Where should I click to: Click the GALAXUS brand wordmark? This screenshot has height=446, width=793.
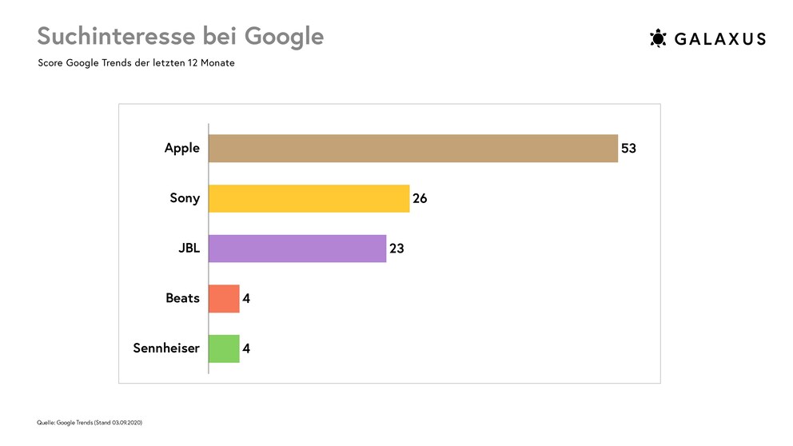(721, 39)
